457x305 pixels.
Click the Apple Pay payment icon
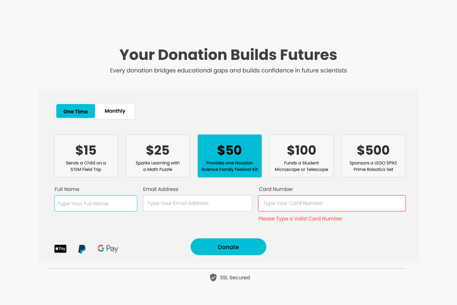coord(60,248)
